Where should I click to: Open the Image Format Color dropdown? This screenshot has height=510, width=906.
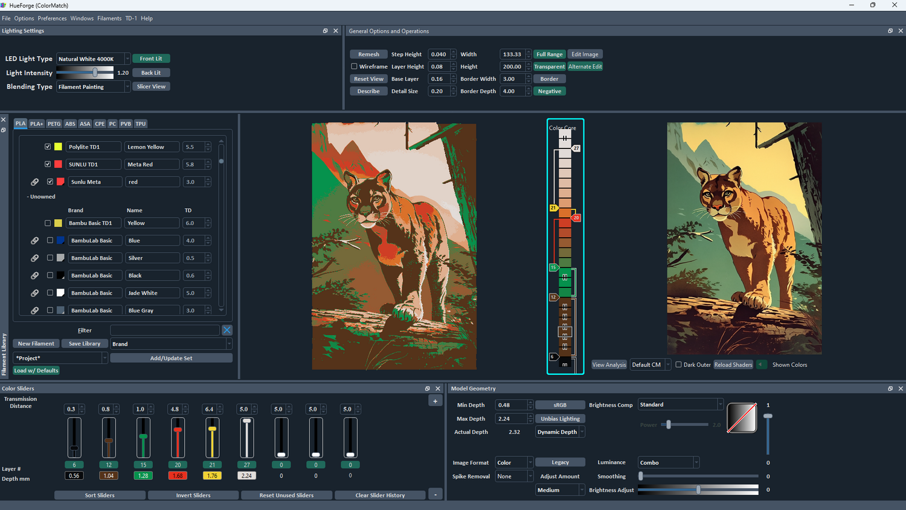pyautogui.click(x=514, y=462)
